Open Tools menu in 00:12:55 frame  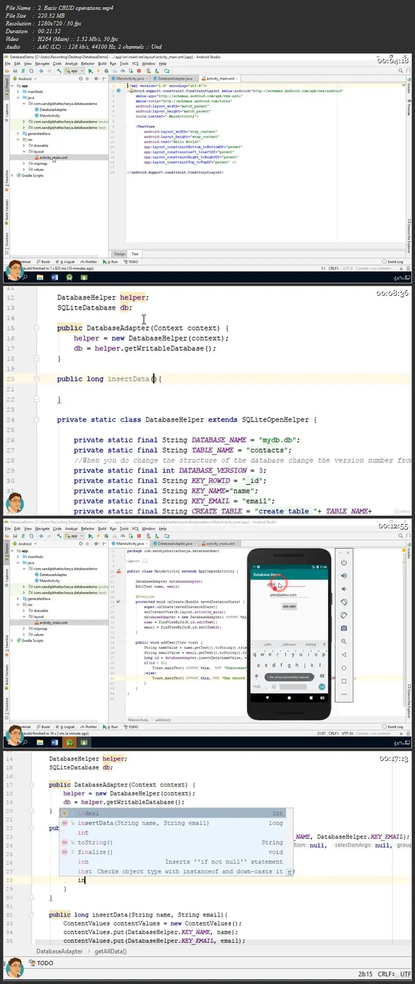(124, 529)
